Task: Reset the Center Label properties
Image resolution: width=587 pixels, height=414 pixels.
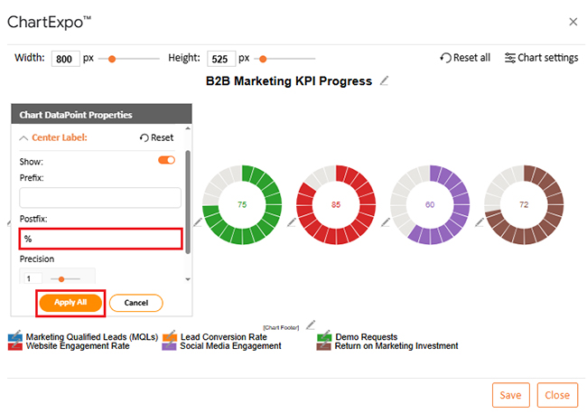Action: coord(156,138)
